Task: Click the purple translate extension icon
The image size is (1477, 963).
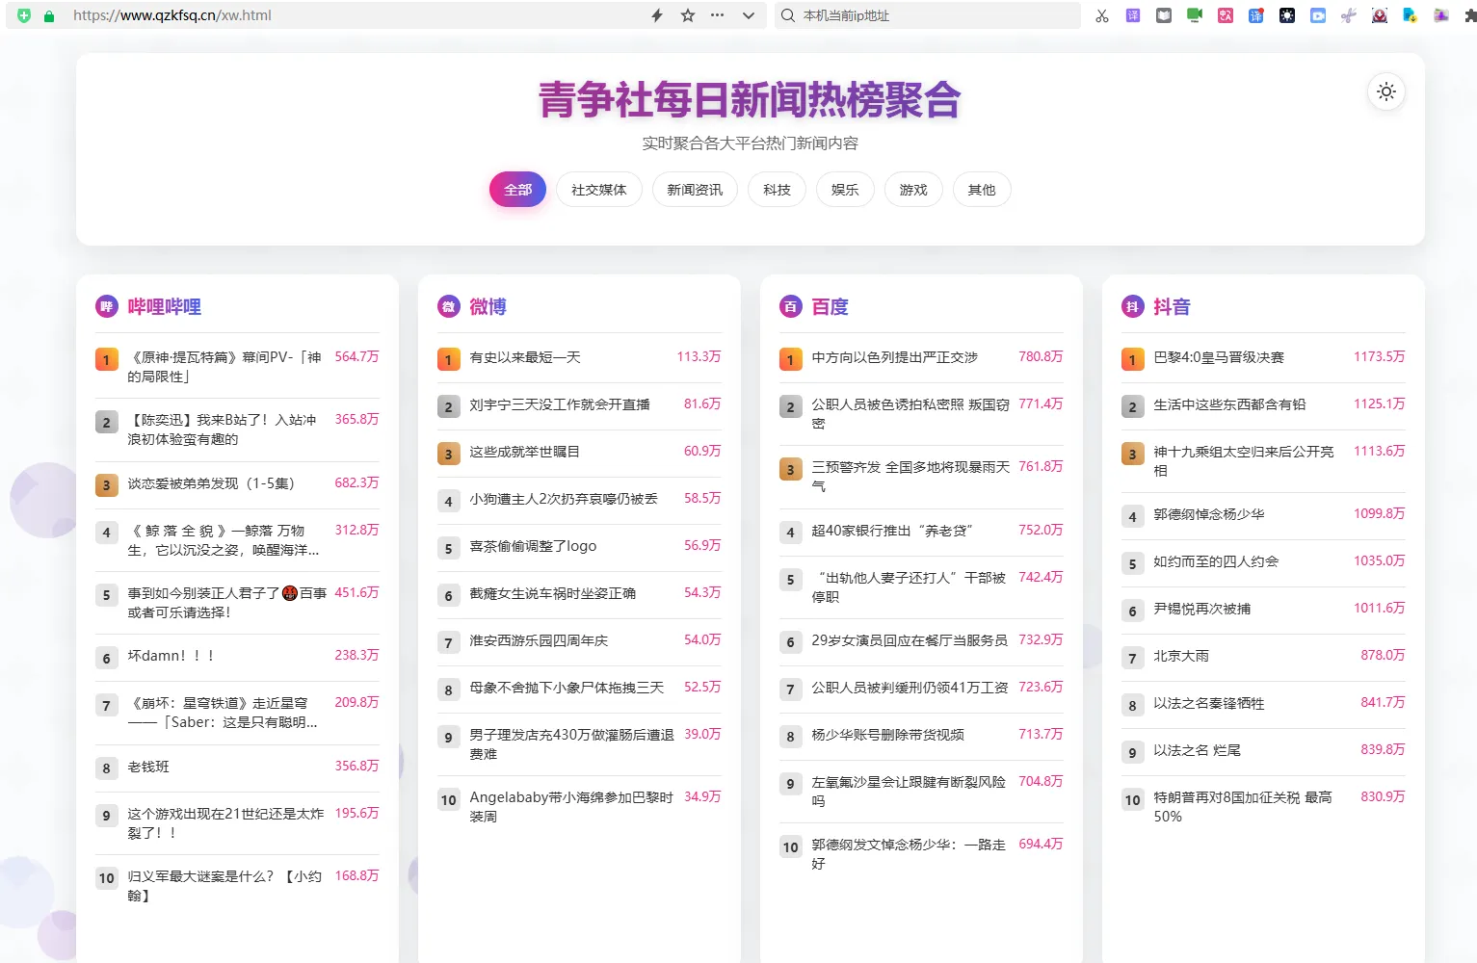Action: (x=1133, y=15)
